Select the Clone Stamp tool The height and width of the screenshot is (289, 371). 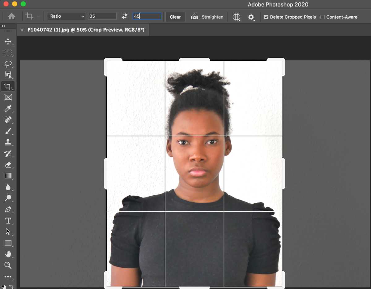8,142
